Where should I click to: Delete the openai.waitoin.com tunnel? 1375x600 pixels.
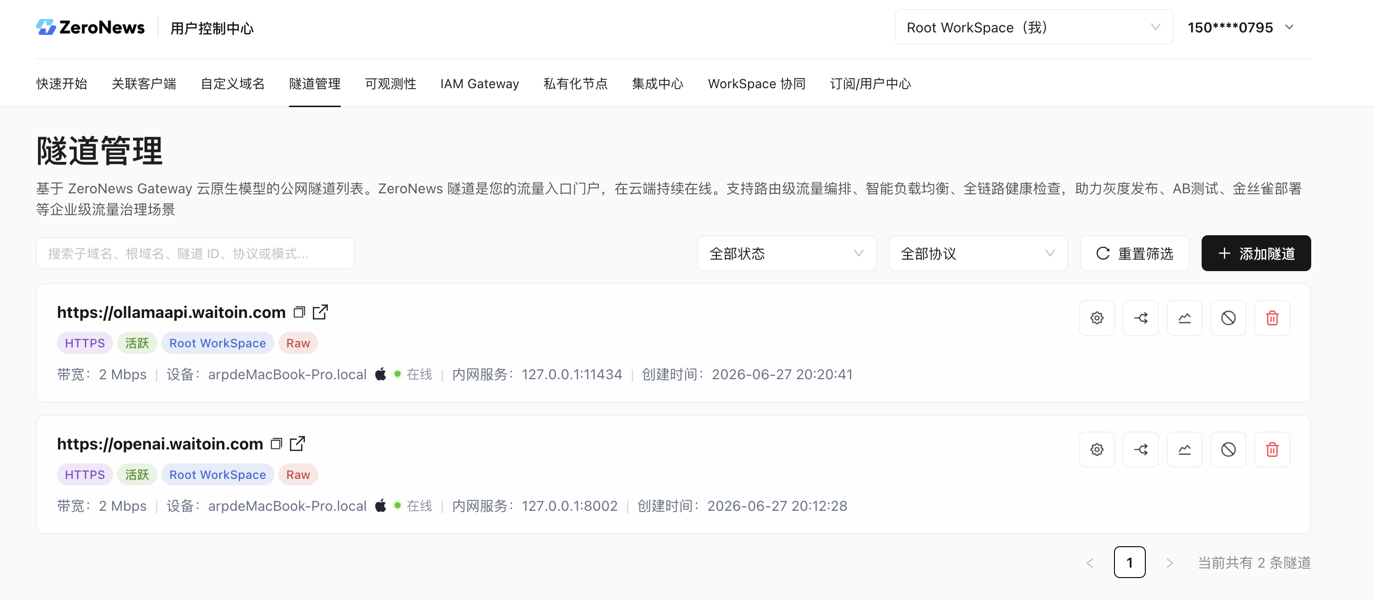1272,450
